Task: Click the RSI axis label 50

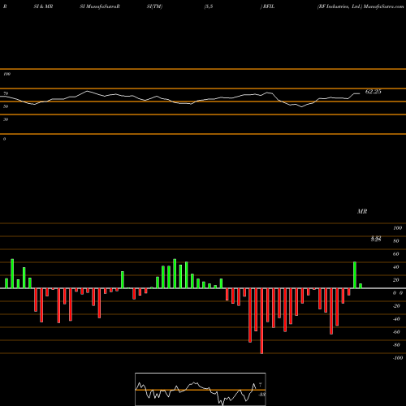Action: (x=6, y=106)
